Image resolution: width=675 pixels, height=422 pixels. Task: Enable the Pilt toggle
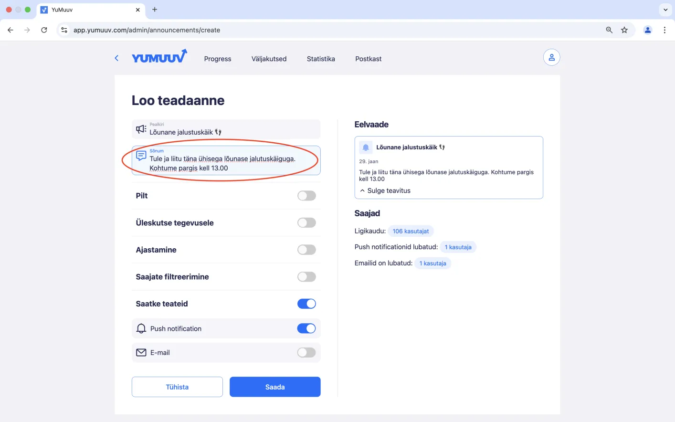click(306, 196)
